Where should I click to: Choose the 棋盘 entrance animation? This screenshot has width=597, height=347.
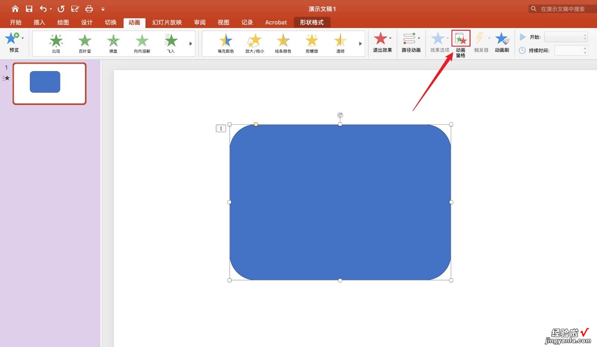click(x=113, y=43)
